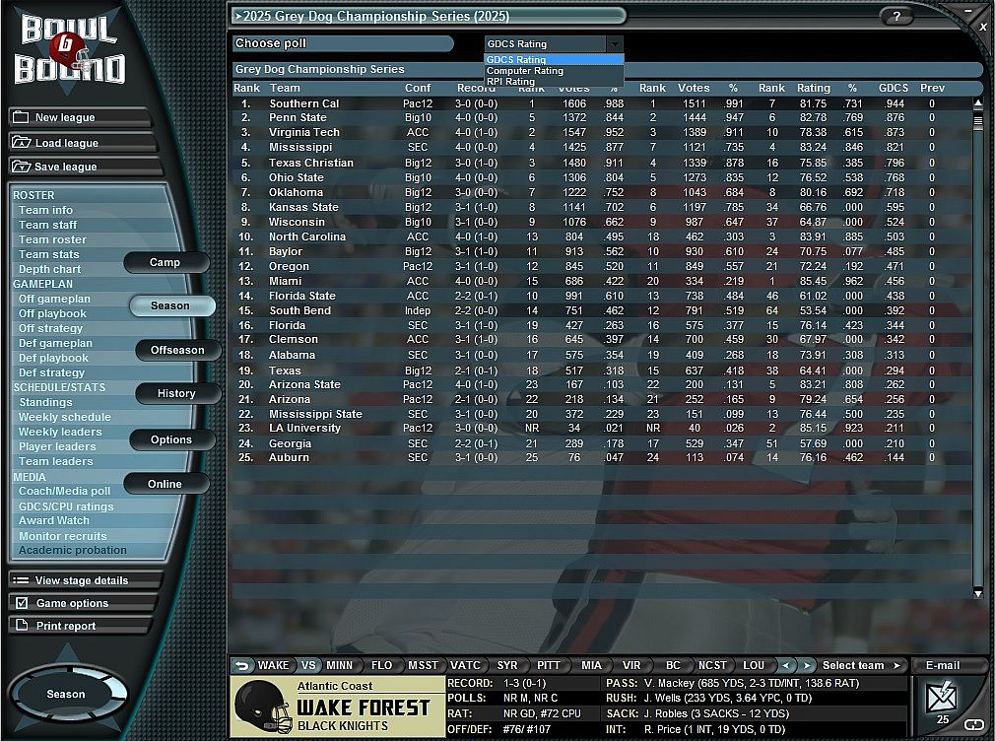Open Depth chart in sidebar
The width and height of the screenshot is (995, 741).
pyautogui.click(x=49, y=269)
